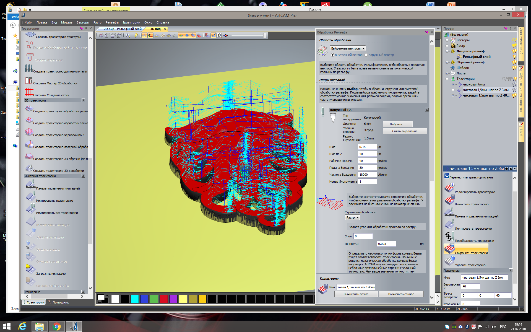Open the Selected vectors area dropdown
The width and height of the screenshot is (531, 332).
[348, 48]
